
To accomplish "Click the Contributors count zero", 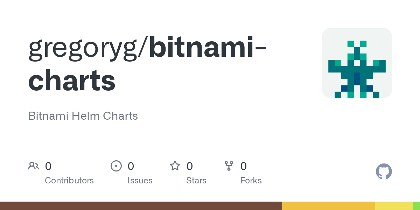I will click(x=48, y=166).
